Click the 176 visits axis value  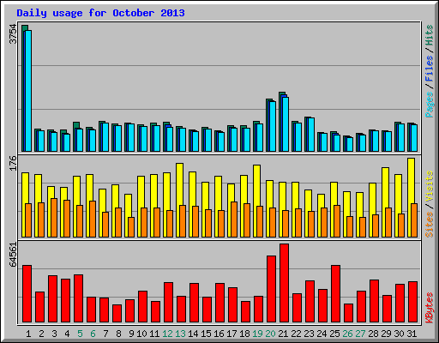13,164
